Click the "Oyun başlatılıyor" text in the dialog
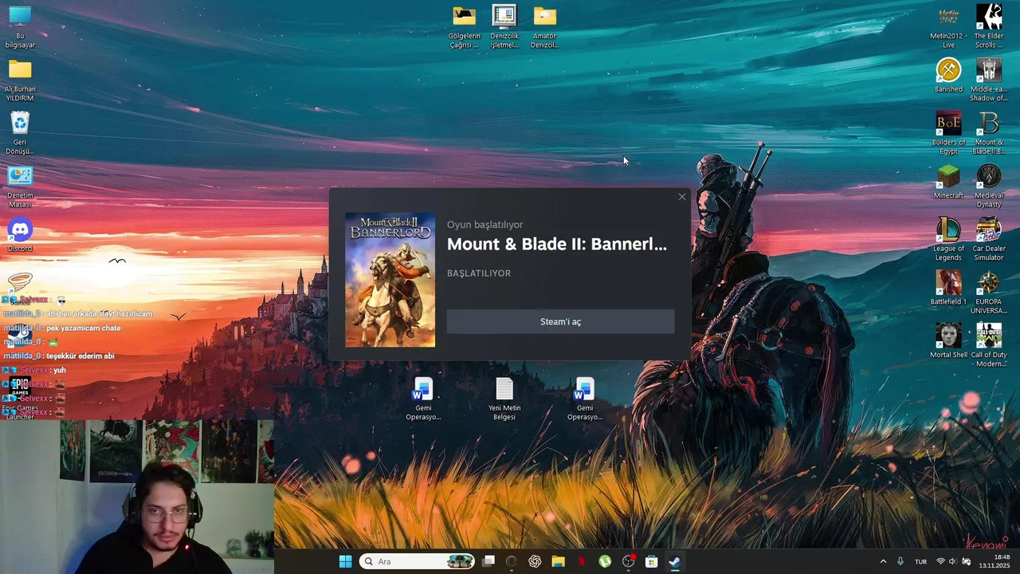Viewport: 1020px width, 574px height. click(x=484, y=225)
